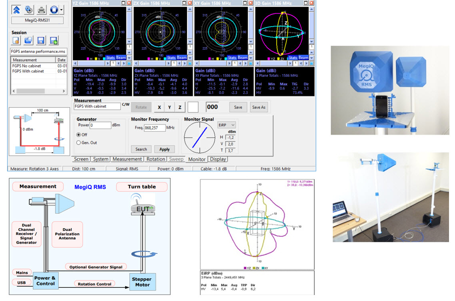Create a new session with starred page icon
This screenshot has height=301, width=455.
click(x=16, y=41)
